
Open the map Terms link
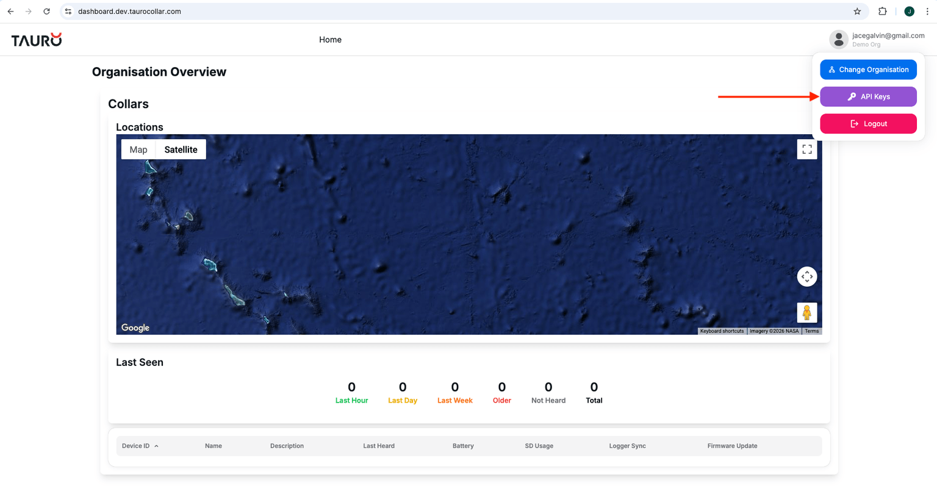811,331
